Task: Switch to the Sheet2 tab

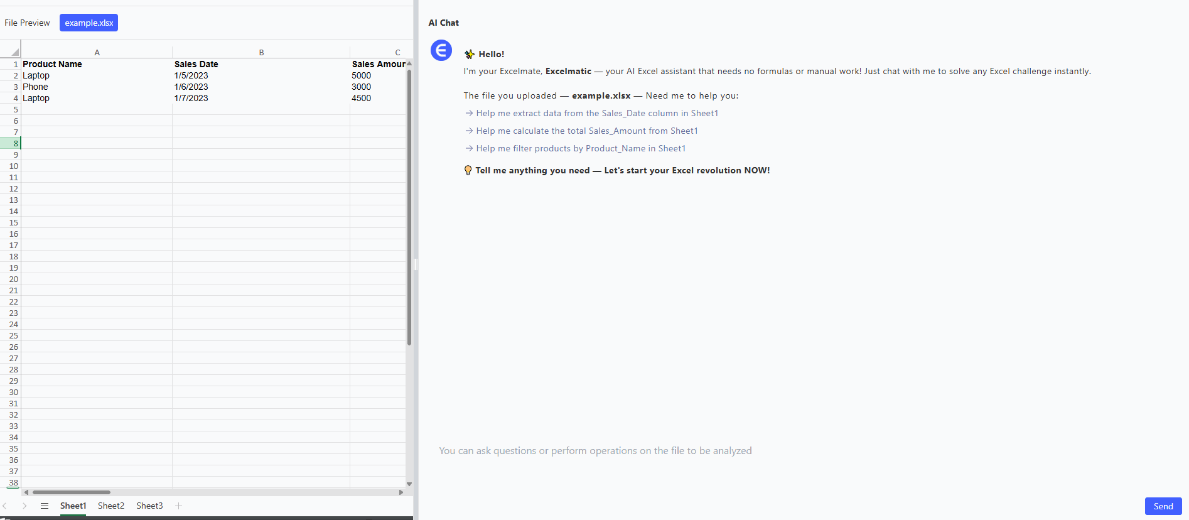Action: point(111,506)
